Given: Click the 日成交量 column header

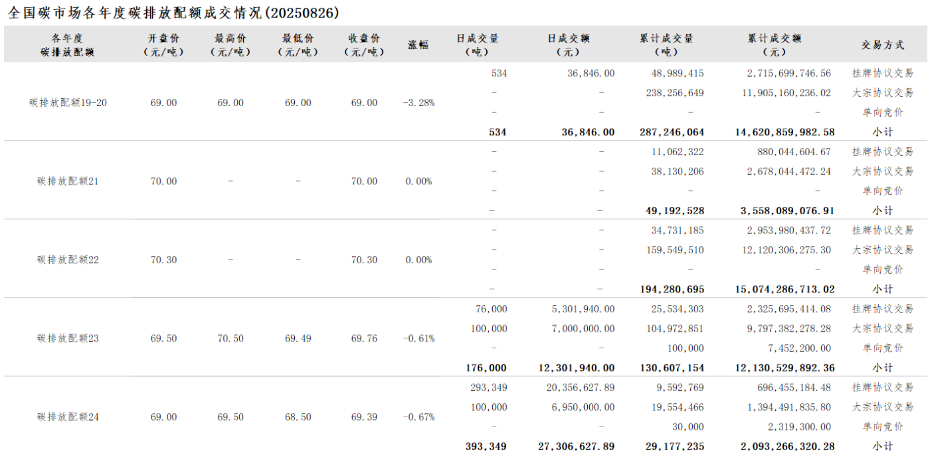Looking at the screenshot, I should [x=477, y=44].
